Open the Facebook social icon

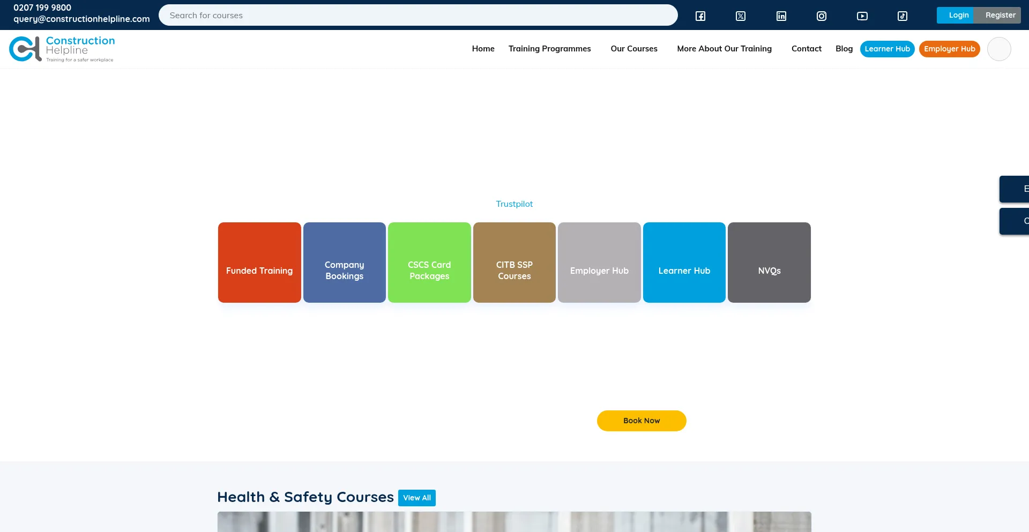700,16
